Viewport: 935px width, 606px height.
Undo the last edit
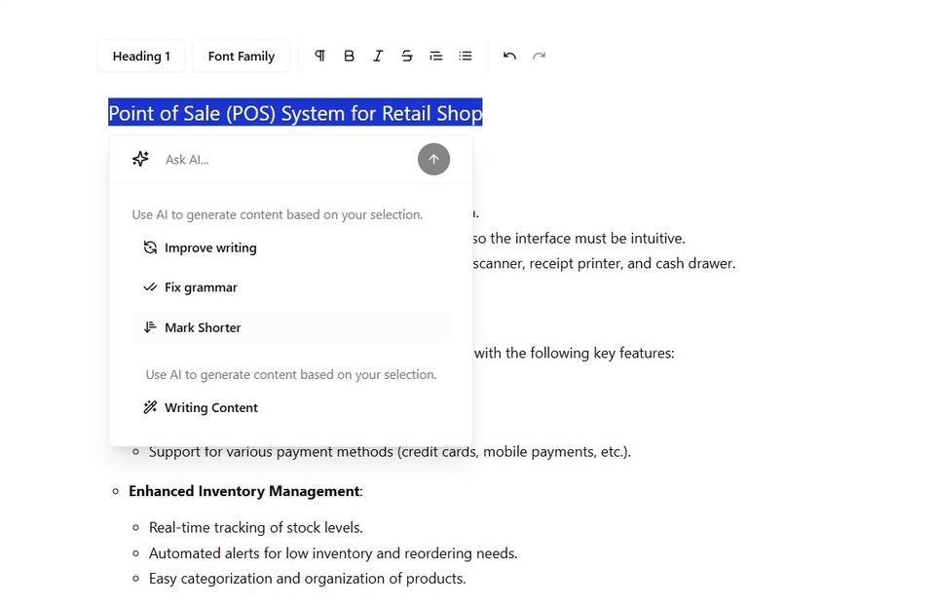[509, 56]
